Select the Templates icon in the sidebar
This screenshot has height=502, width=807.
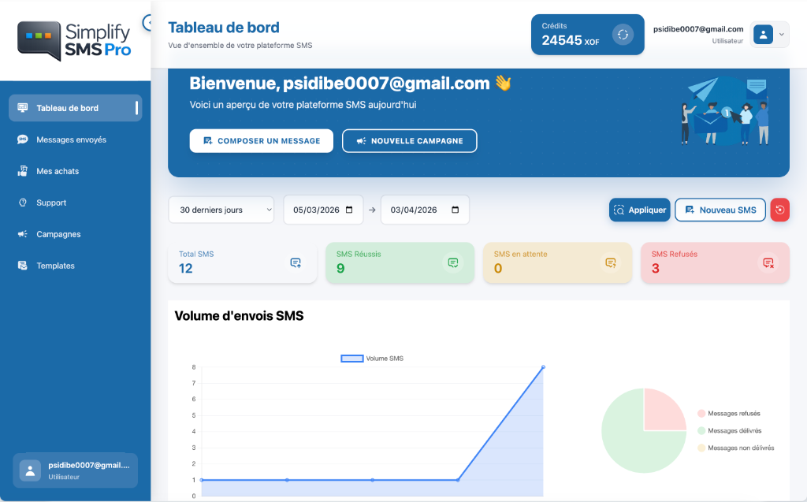(24, 266)
